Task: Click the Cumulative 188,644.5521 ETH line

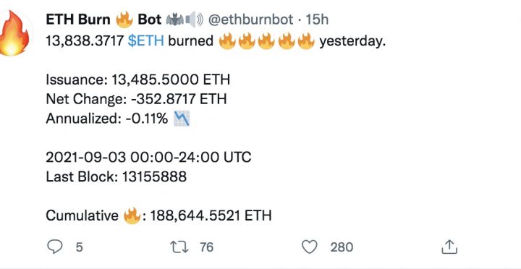Action: pyautogui.click(x=158, y=215)
